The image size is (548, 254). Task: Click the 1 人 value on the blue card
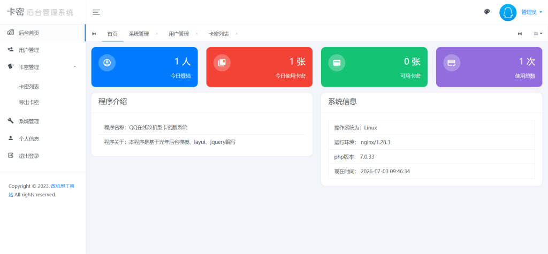pos(182,61)
